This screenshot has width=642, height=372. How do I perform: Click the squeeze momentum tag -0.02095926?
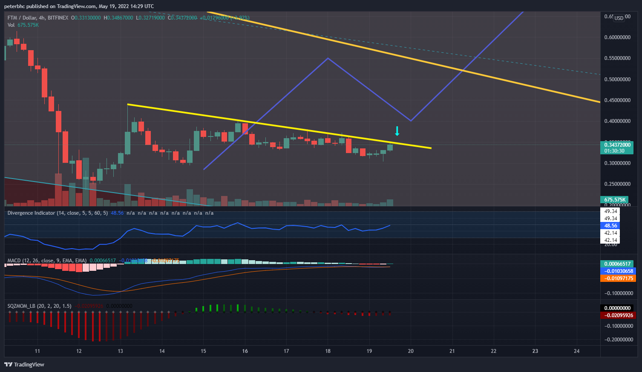click(x=619, y=315)
